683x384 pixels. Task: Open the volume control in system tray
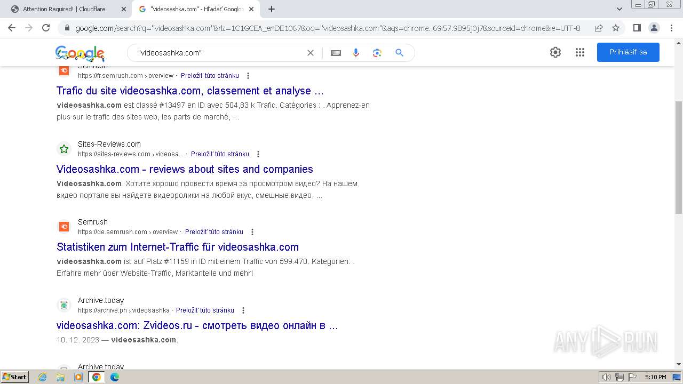[x=607, y=377]
